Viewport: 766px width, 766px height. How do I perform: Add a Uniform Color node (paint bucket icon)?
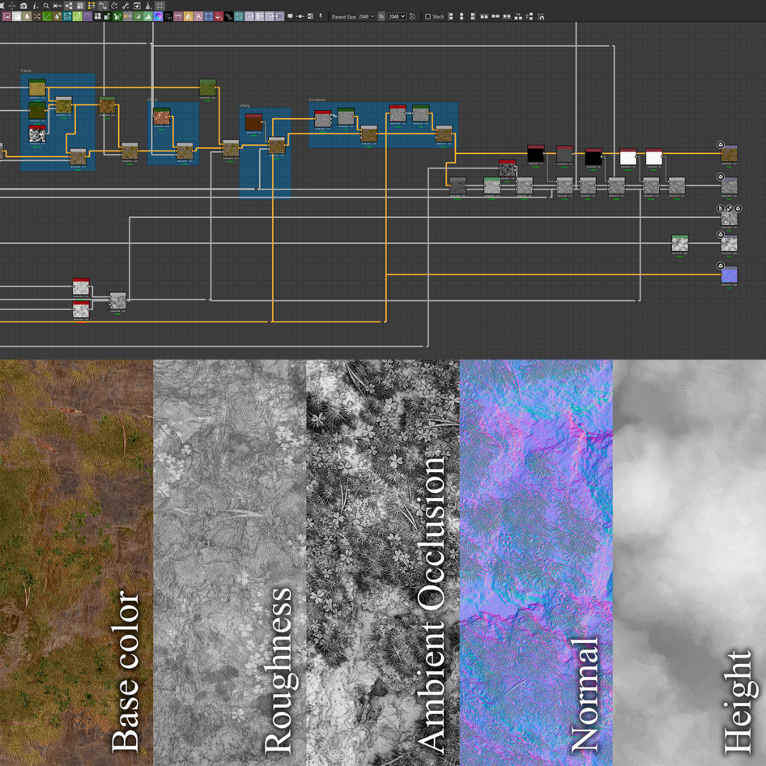pos(218,16)
